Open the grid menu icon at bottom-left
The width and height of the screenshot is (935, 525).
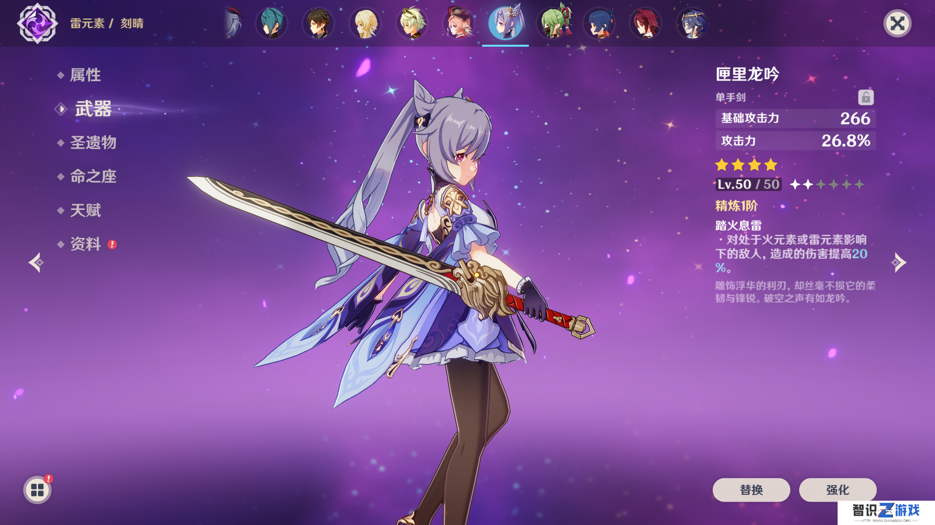37,490
